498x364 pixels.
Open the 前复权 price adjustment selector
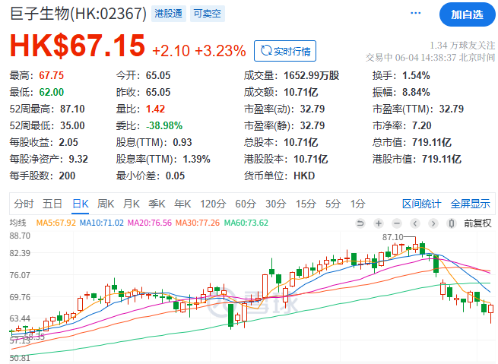477,223
